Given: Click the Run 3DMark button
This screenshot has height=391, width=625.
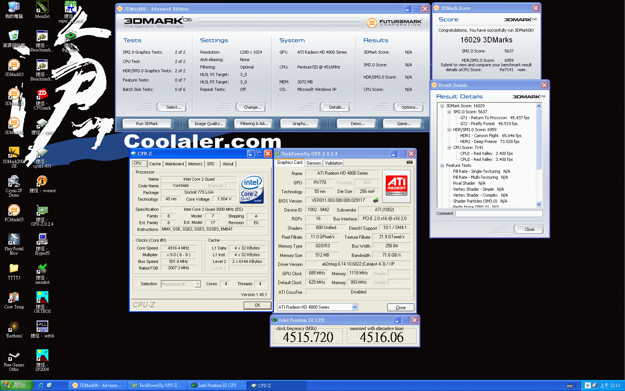Looking at the screenshot, I should (x=147, y=124).
